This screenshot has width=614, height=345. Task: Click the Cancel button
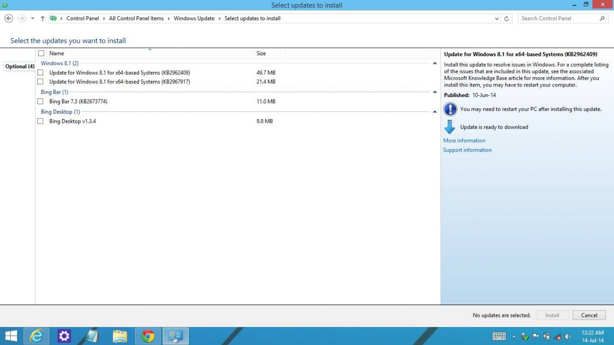tap(589, 315)
